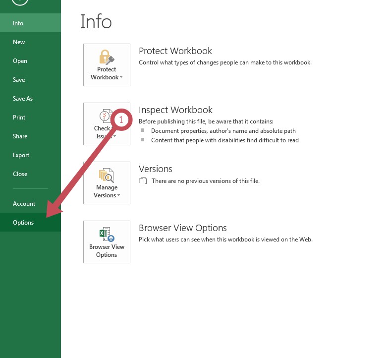This screenshot has width=388, height=358.
Task: Click the Versions heading text
Action: tap(156, 169)
